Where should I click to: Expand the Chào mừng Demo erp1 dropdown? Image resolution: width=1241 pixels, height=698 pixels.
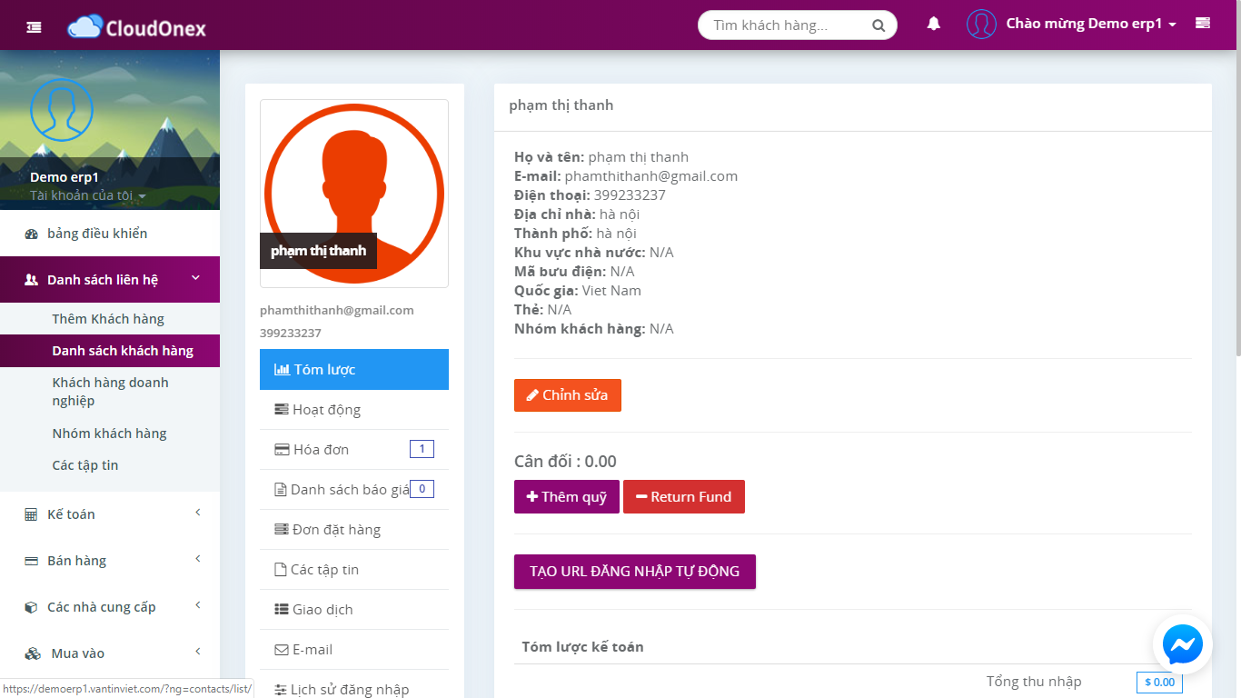coord(1091,25)
